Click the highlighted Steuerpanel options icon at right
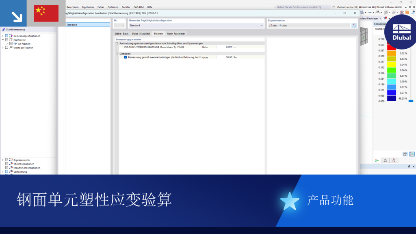Viewport: 416px width, 234px height. (412, 154)
